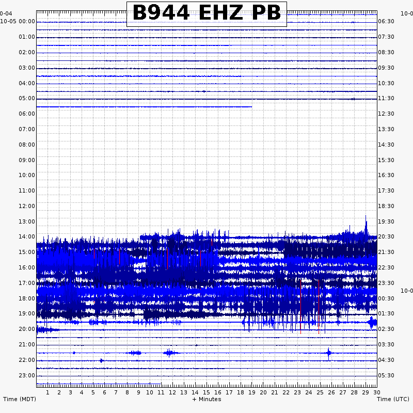Click the 13:30 UTC time label
Screen dimensions: 413x413
[x=386, y=129]
